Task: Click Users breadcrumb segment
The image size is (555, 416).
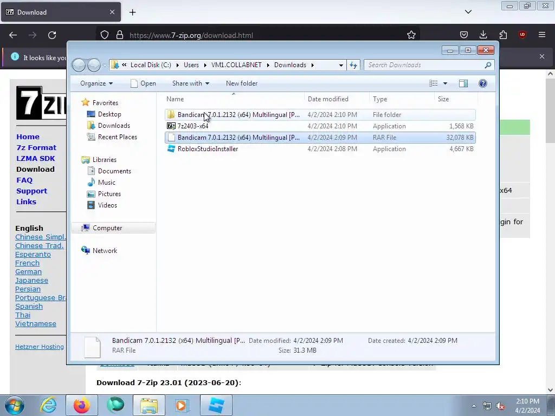Action: [x=191, y=65]
